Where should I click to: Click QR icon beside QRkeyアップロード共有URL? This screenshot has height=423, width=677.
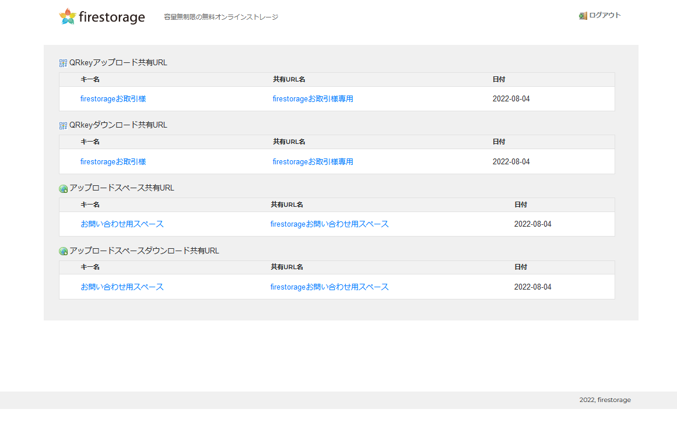[x=63, y=64]
